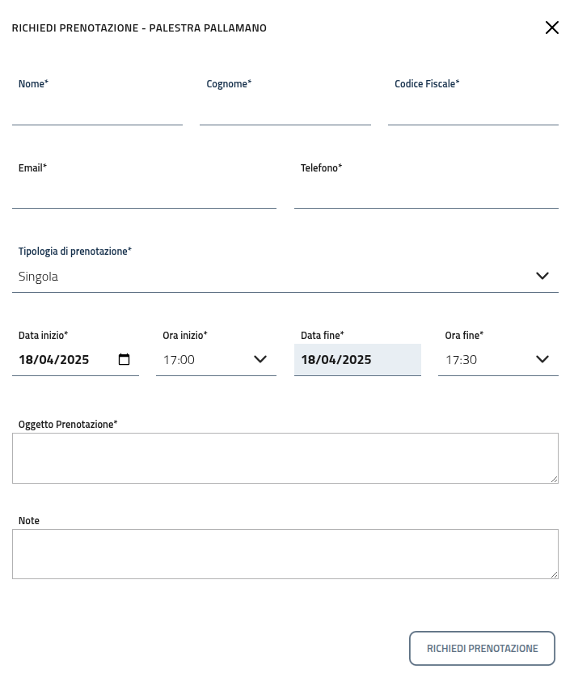Click the 17:00 start time value
The width and height of the screenshot is (574, 690).
[179, 360]
